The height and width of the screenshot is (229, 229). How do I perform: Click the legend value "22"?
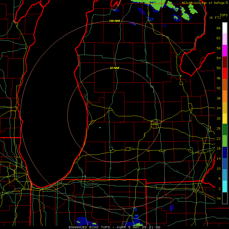coord(219,139)
